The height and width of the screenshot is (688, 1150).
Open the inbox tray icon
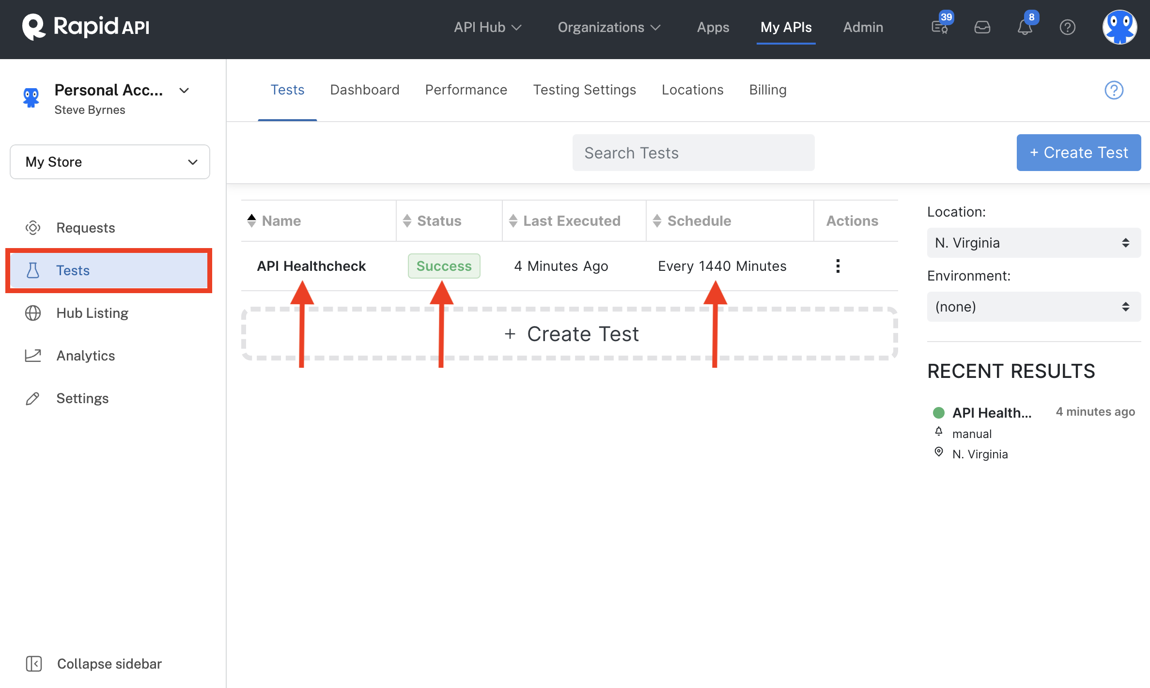(982, 27)
